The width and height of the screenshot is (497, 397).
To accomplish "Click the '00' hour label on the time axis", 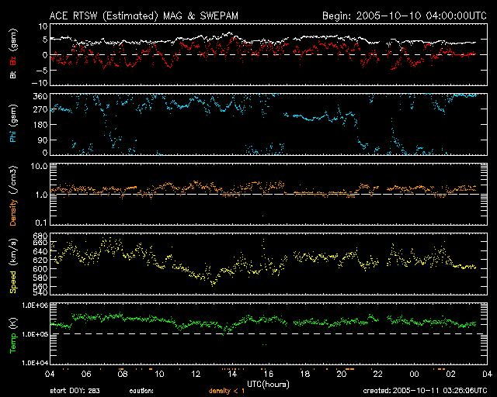I will 415,375.
